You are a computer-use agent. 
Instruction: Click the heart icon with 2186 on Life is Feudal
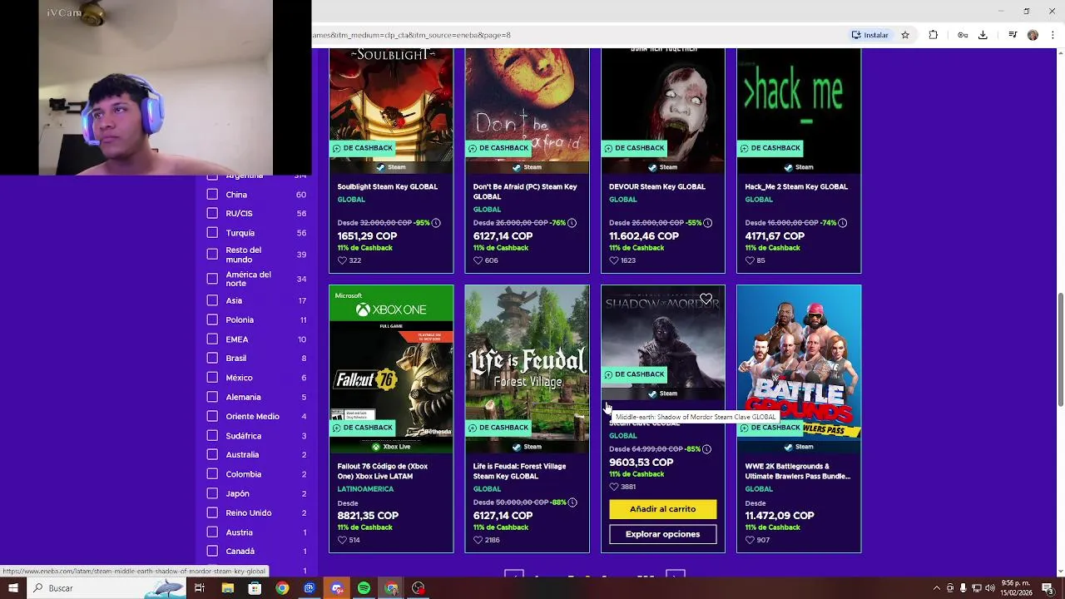[478, 540]
